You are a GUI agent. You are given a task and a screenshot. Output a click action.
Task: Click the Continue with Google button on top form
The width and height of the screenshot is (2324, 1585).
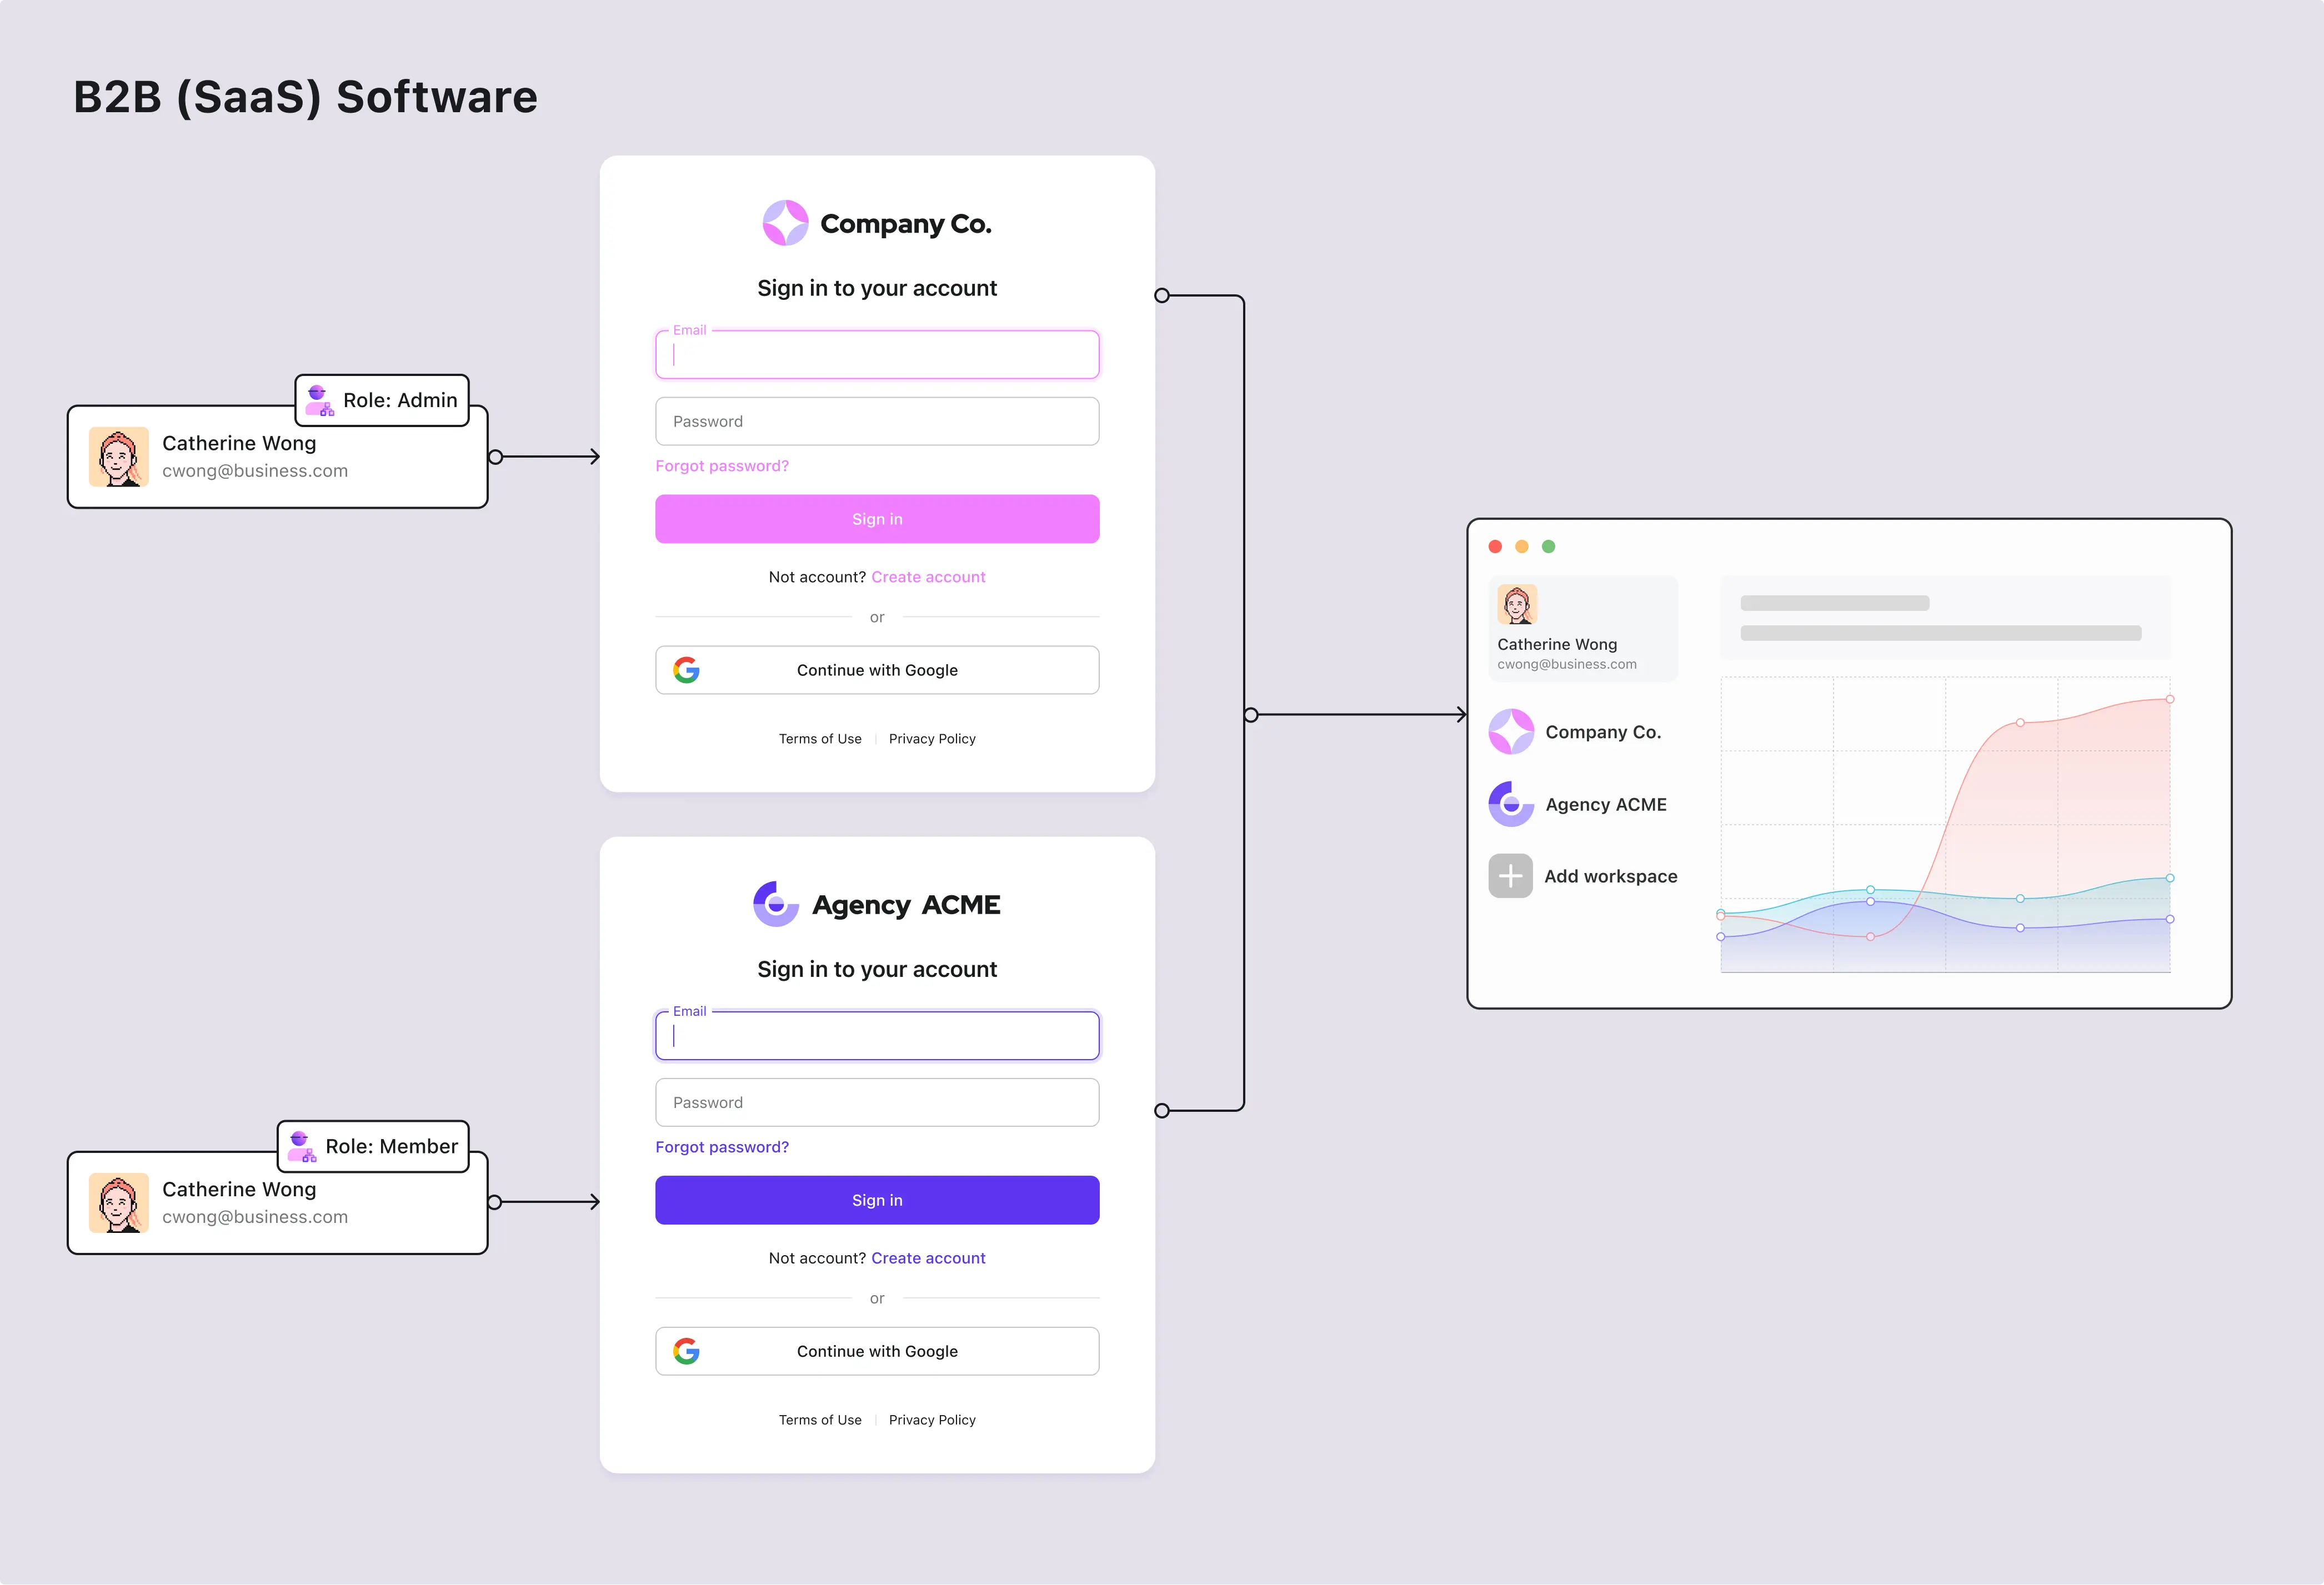point(878,669)
